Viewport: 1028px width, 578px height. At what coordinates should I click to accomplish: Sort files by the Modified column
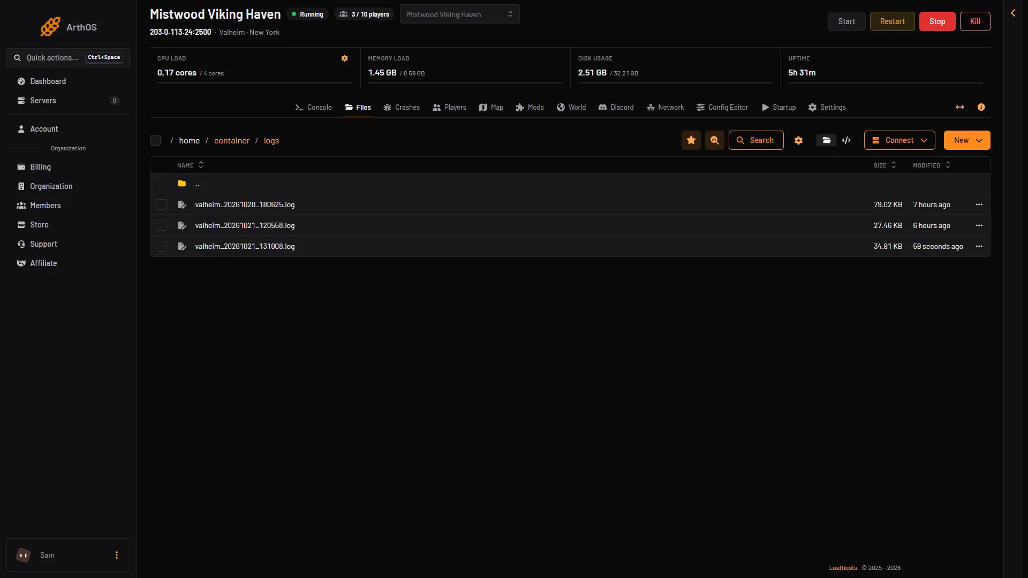[932, 165]
